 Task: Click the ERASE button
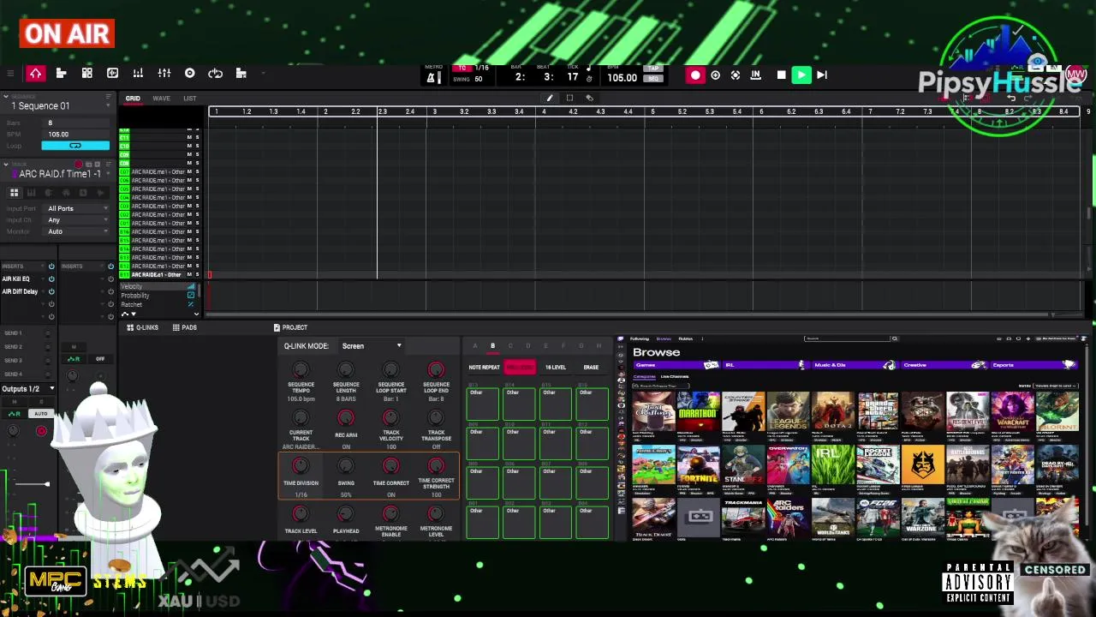tap(591, 368)
